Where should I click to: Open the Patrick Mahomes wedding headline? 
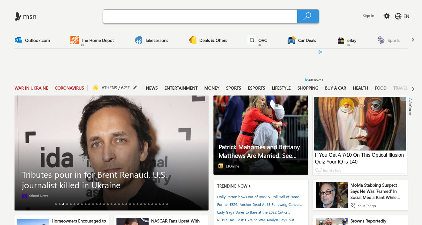click(x=259, y=151)
